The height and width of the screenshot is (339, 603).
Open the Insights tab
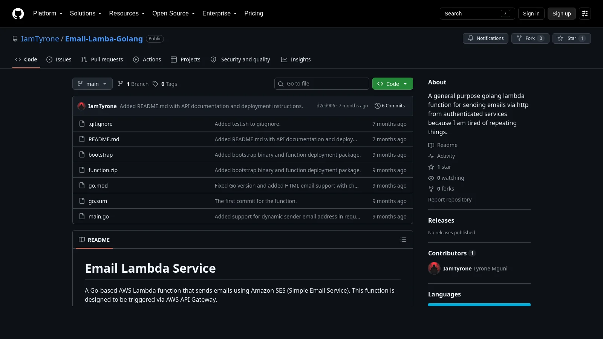pos(296,60)
